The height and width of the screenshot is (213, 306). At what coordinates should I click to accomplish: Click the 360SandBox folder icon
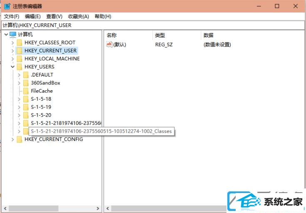tap(26, 83)
